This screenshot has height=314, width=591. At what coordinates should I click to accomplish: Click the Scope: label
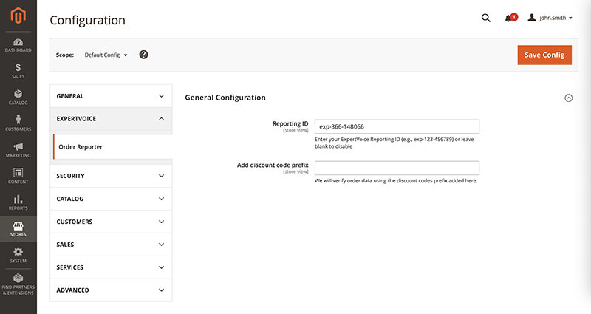click(65, 55)
